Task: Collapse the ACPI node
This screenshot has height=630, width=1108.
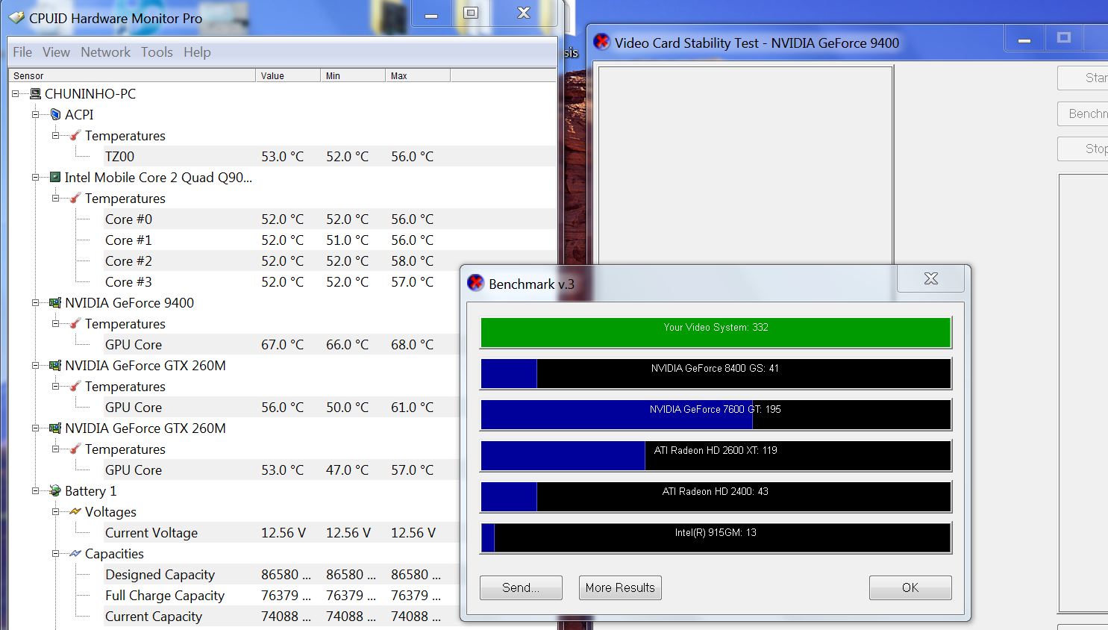Action: (x=35, y=115)
